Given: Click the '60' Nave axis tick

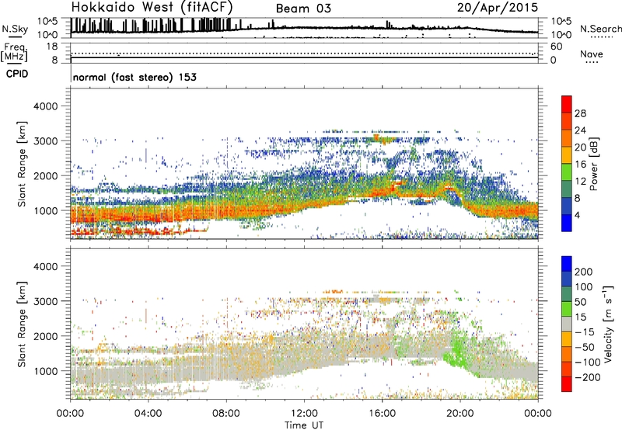Looking at the screenshot, I should coord(556,47).
